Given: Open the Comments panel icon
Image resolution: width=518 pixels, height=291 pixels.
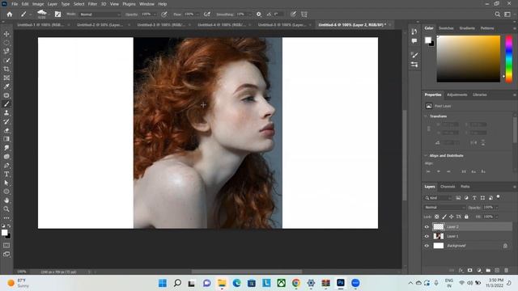Looking at the screenshot, I should coord(414,41).
